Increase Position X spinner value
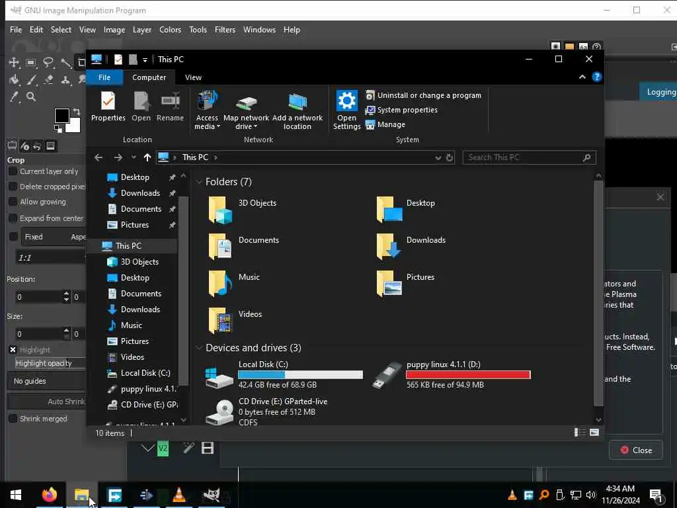Image resolution: width=677 pixels, height=508 pixels. pyautogui.click(x=66, y=294)
